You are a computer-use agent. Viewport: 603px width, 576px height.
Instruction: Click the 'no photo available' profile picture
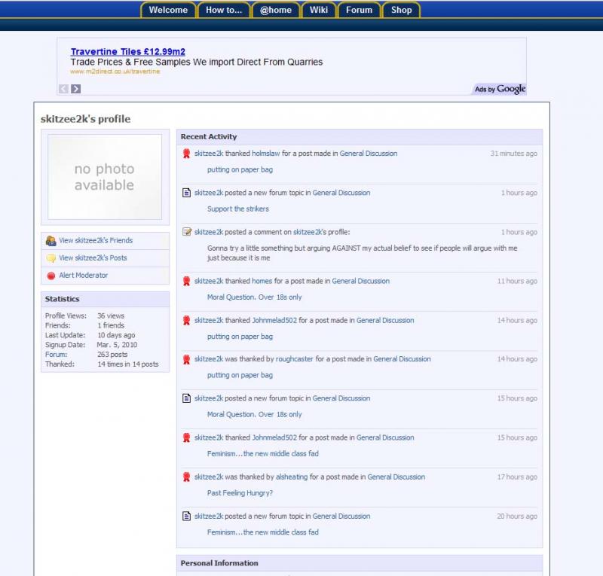(105, 177)
